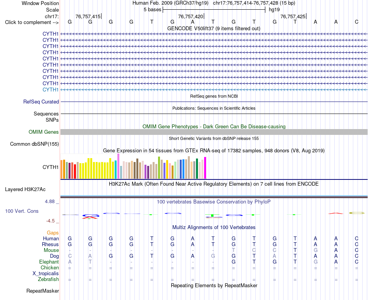Click the red bar in the GTEx expression chart
This screenshot has height=300, width=368.
click(75, 172)
